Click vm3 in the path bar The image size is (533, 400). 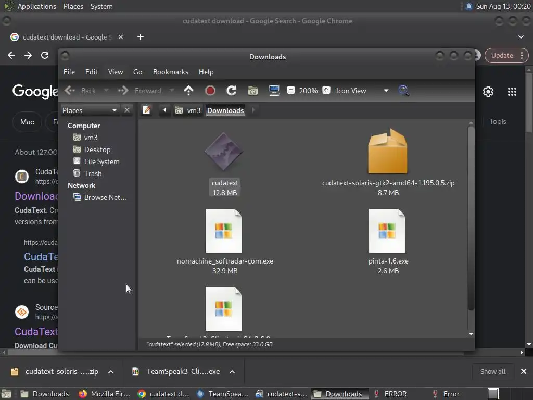pos(188,110)
